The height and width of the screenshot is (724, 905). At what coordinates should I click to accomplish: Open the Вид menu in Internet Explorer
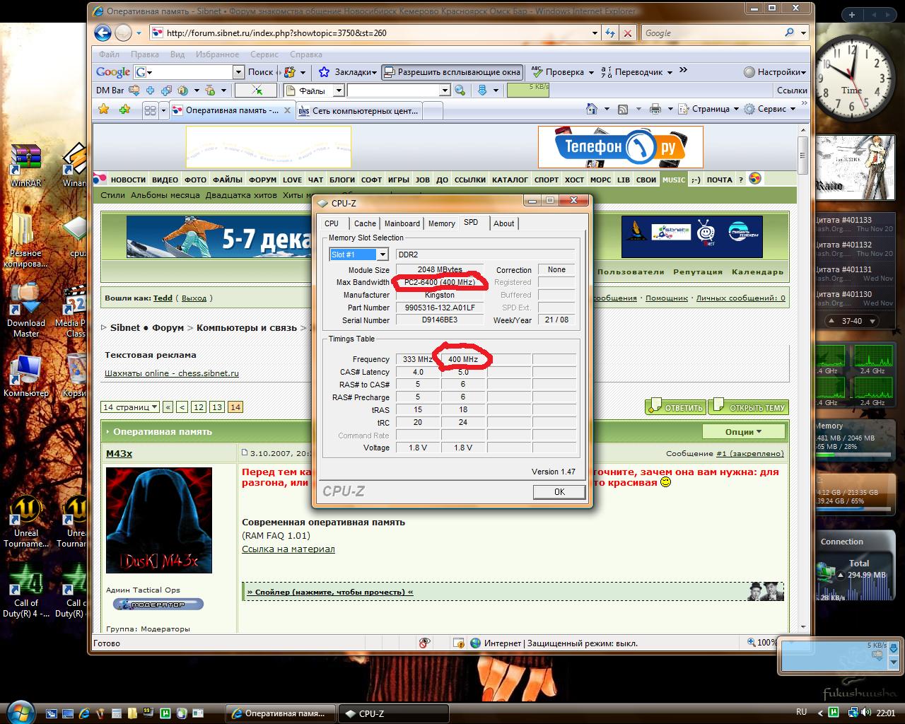(x=177, y=54)
